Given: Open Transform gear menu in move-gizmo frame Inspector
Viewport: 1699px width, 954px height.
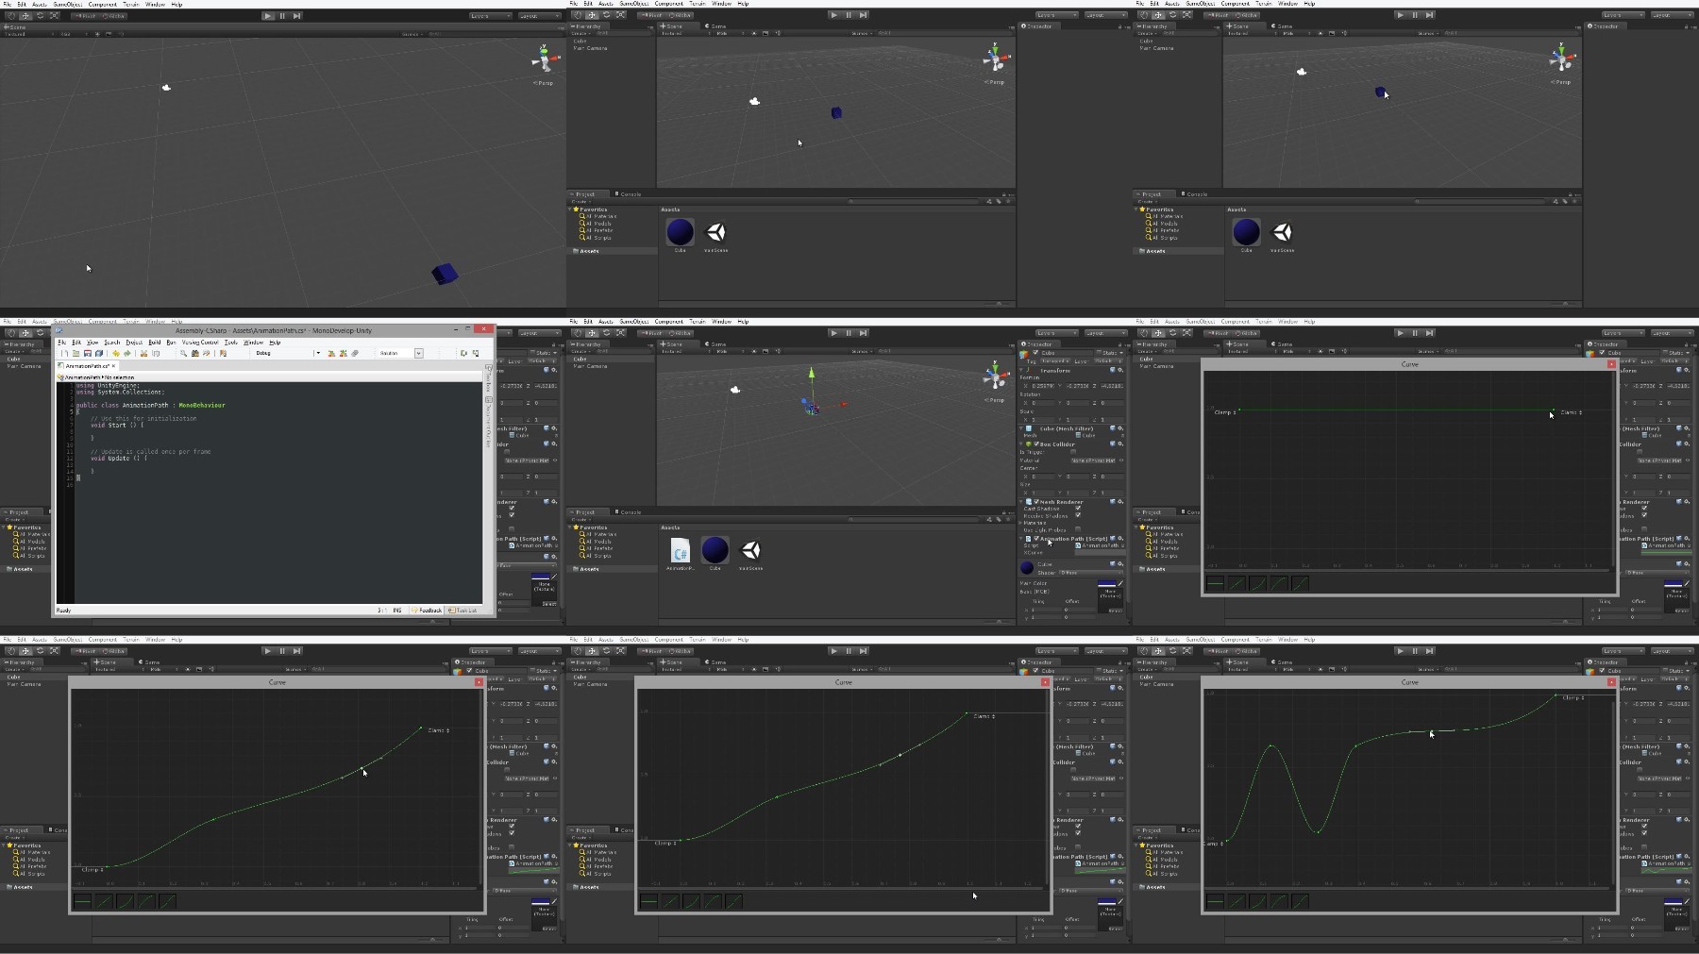Looking at the screenshot, I should click(1120, 370).
